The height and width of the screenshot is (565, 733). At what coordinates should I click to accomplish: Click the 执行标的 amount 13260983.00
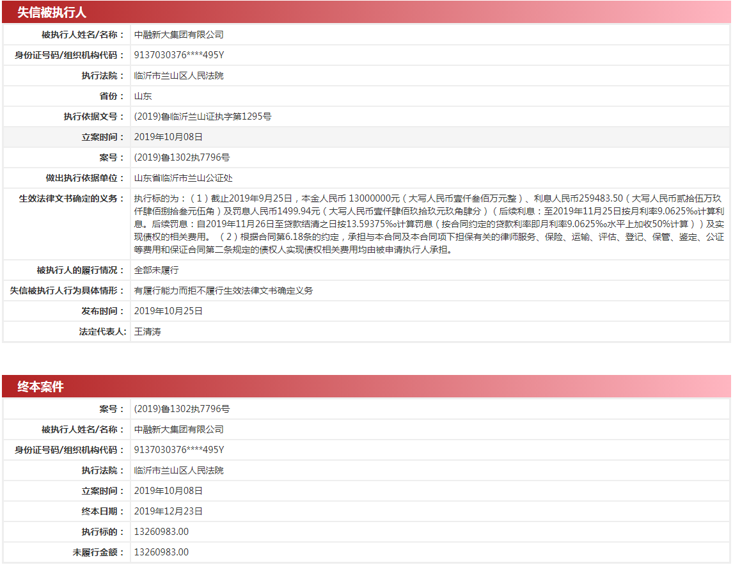tap(161, 532)
